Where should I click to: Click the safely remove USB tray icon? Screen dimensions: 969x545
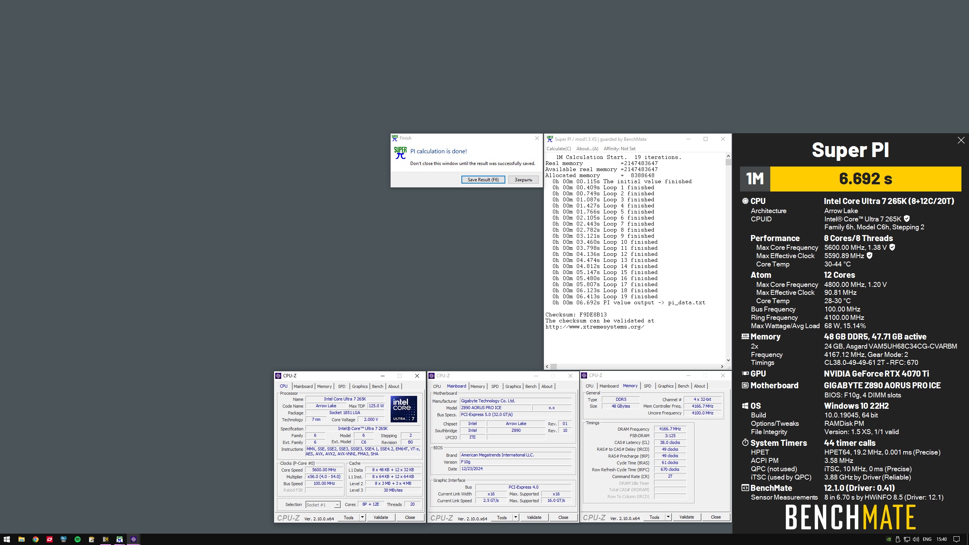pos(897,539)
